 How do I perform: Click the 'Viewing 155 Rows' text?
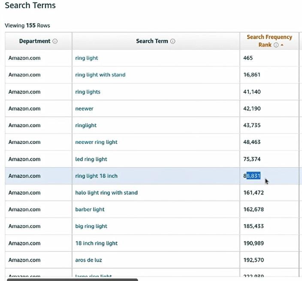[x=27, y=25]
